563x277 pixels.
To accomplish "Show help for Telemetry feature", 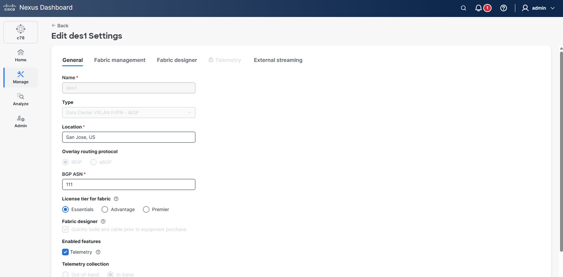I will 98,252.
